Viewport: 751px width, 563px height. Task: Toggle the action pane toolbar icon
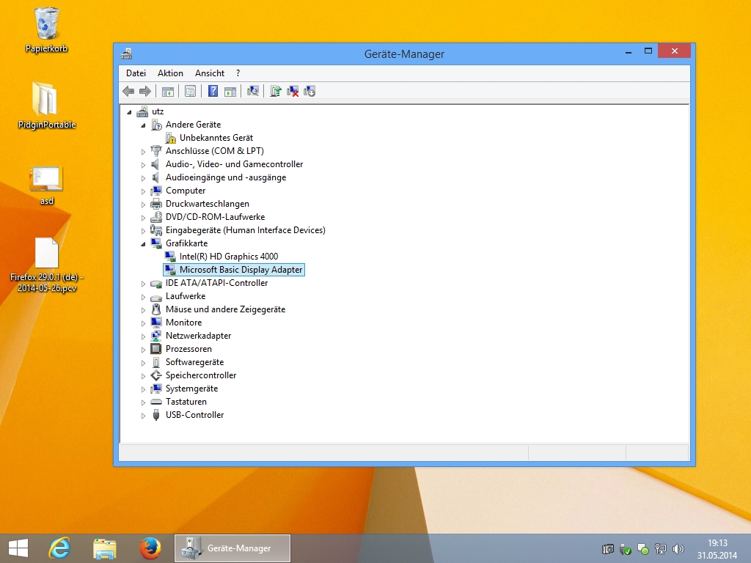[230, 91]
